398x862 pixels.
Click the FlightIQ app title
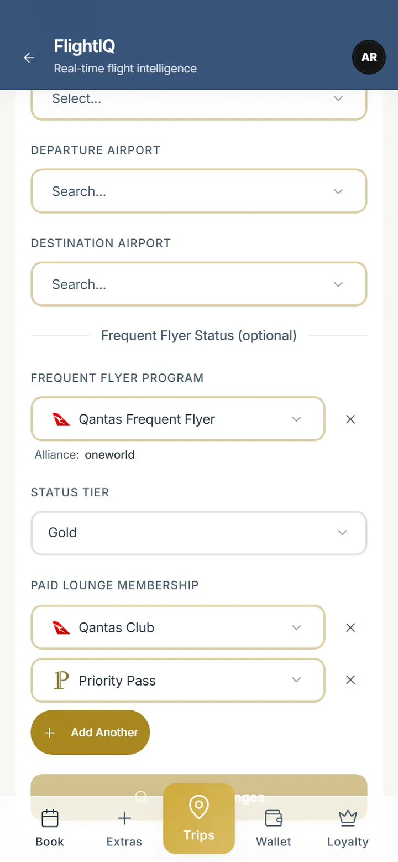coord(85,46)
